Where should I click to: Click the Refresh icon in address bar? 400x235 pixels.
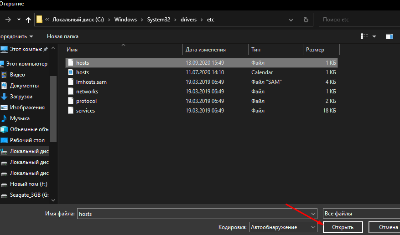(x=306, y=20)
